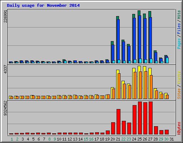
Task: Select the orange Sites bar for day 23
Action: click(x=130, y=92)
